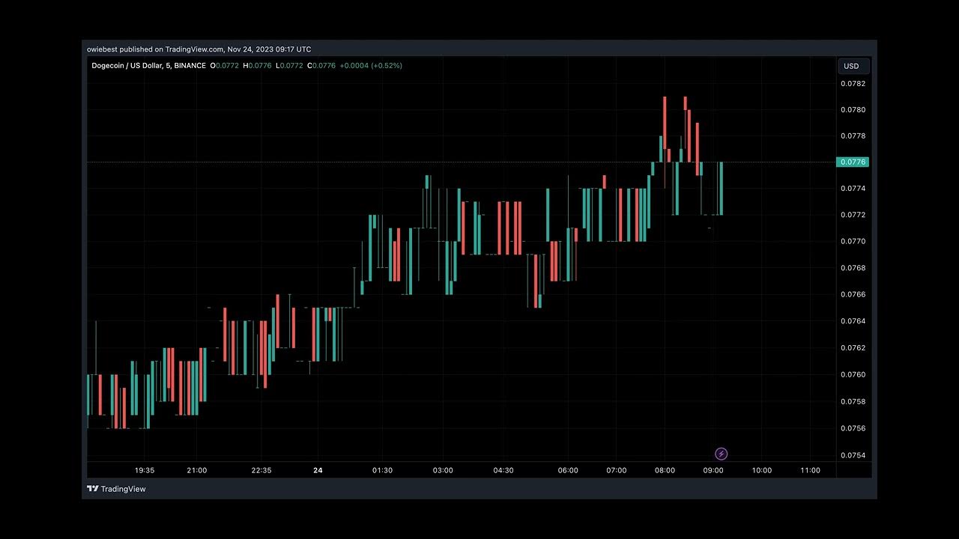
Task: Click the 09:00 time axis label
Action: 713,470
